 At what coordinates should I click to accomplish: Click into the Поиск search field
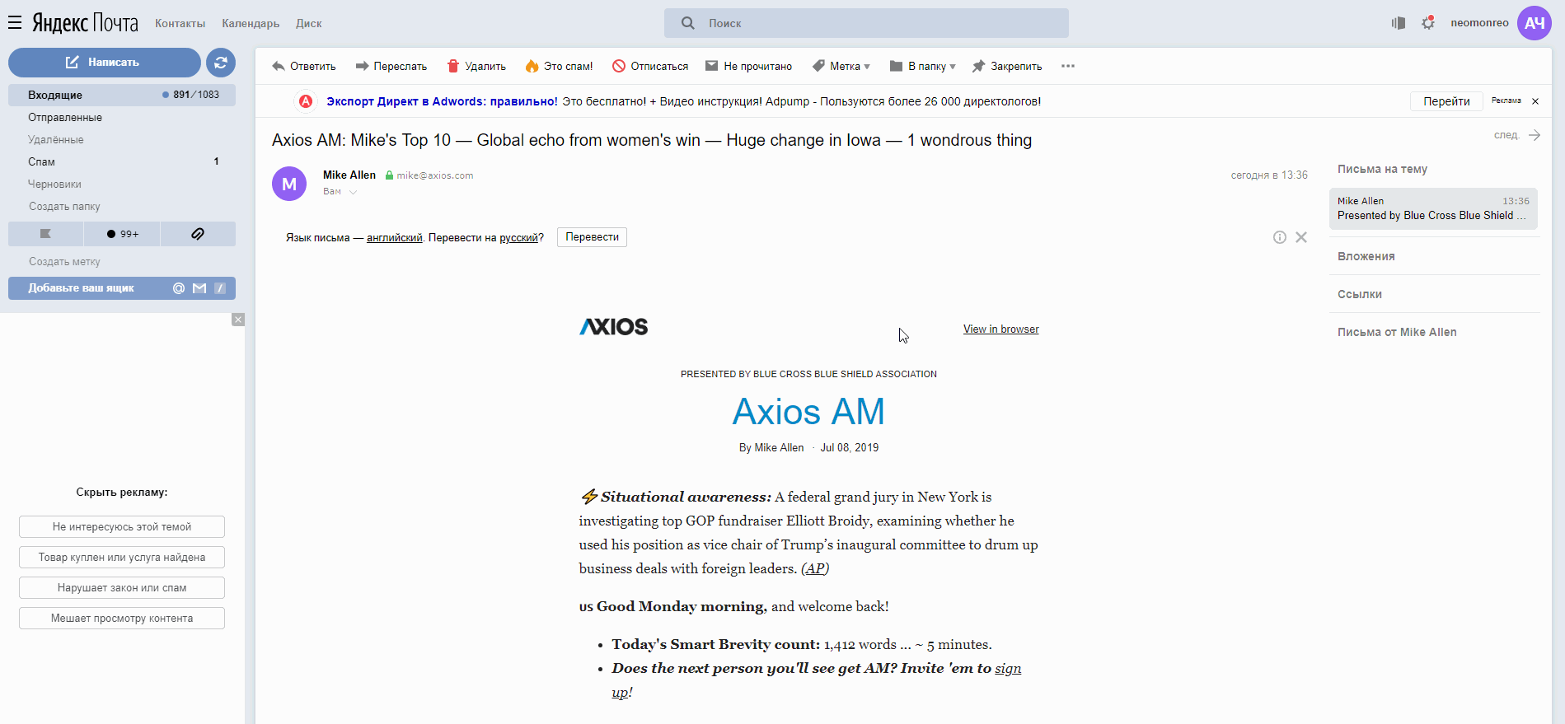click(866, 23)
